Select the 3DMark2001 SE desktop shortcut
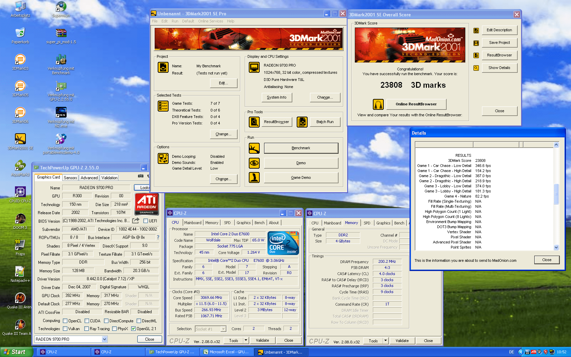The width and height of the screenshot is (571, 357). coord(20,142)
